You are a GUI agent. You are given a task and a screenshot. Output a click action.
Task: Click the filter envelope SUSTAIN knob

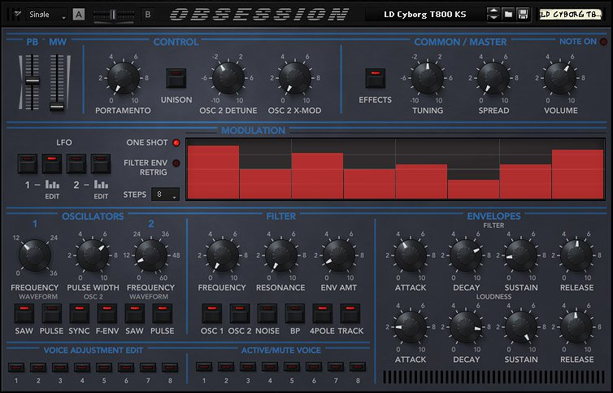pos(521,255)
